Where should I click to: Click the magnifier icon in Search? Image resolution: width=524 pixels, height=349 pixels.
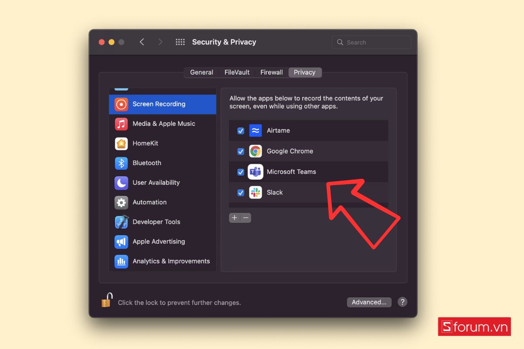coord(340,42)
